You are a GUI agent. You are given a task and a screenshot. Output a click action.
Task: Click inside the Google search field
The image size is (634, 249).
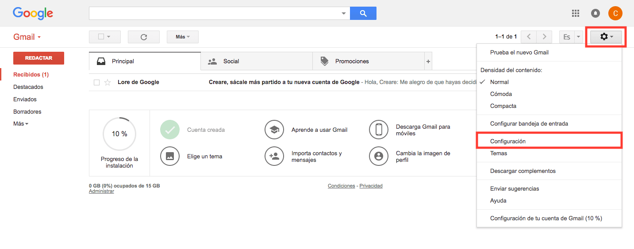tap(215, 13)
